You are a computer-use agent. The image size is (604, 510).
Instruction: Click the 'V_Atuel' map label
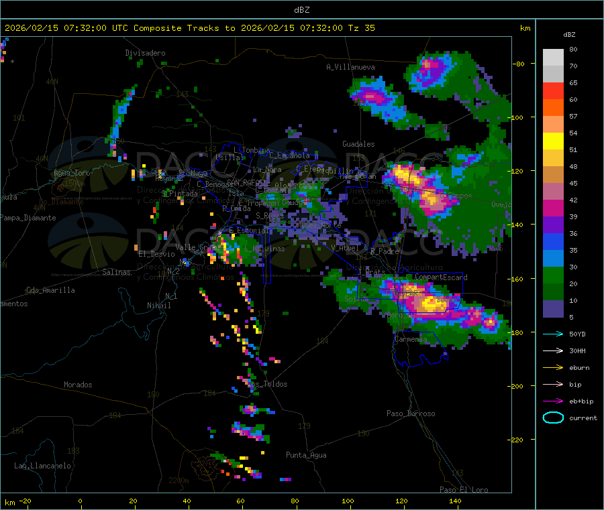point(345,248)
